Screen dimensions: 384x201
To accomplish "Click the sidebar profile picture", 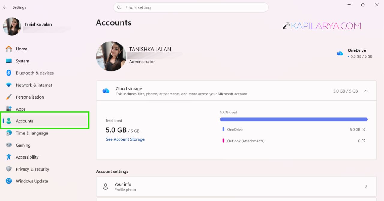I will pos(12,26).
